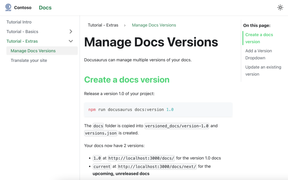
Task: Select Tutorial - Basics category label
Action: pos(22,32)
